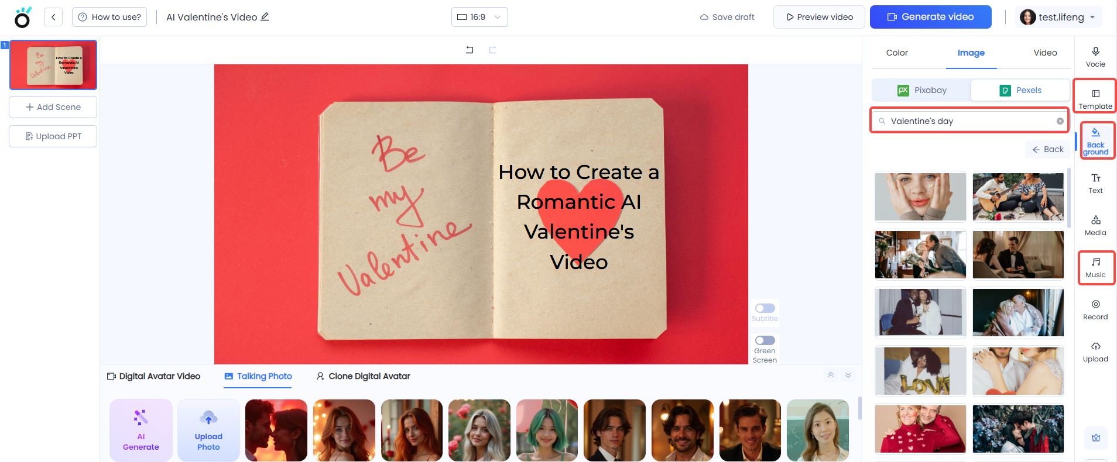Enable the Green Screen toggle
The width and height of the screenshot is (1117, 462).
click(x=765, y=340)
